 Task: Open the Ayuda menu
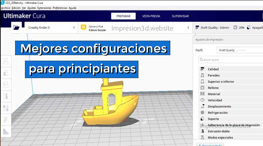[72, 8]
